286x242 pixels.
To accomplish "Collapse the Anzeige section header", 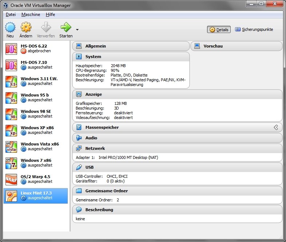I will [x=177, y=94].
